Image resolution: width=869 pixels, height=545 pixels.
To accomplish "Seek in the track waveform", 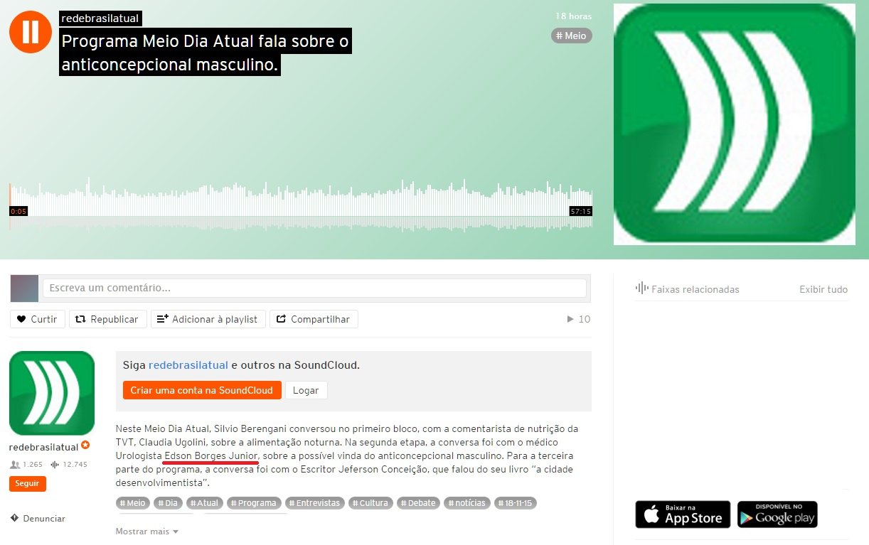I will coord(300,204).
